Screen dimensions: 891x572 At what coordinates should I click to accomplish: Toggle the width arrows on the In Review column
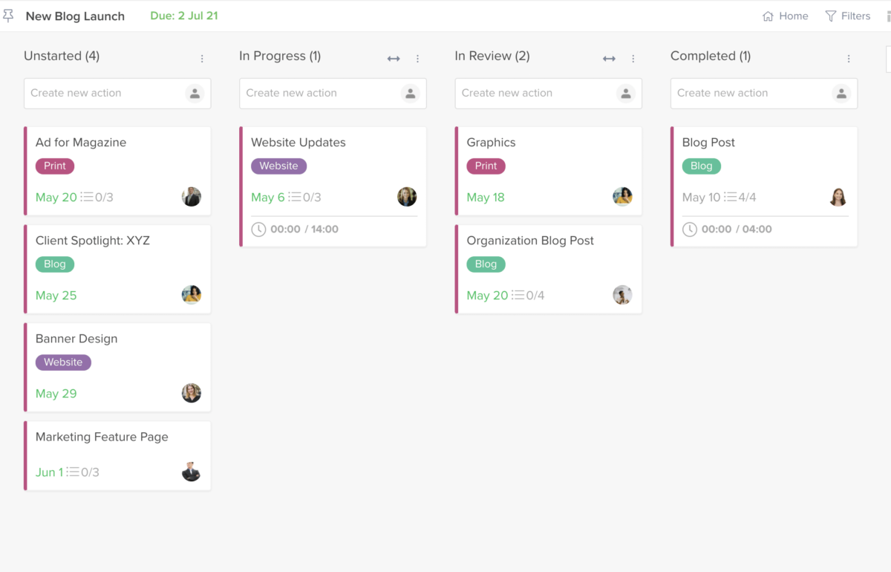click(x=609, y=57)
